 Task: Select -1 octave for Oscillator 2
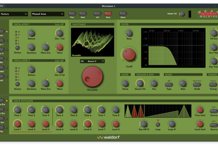(x=16, y=77)
